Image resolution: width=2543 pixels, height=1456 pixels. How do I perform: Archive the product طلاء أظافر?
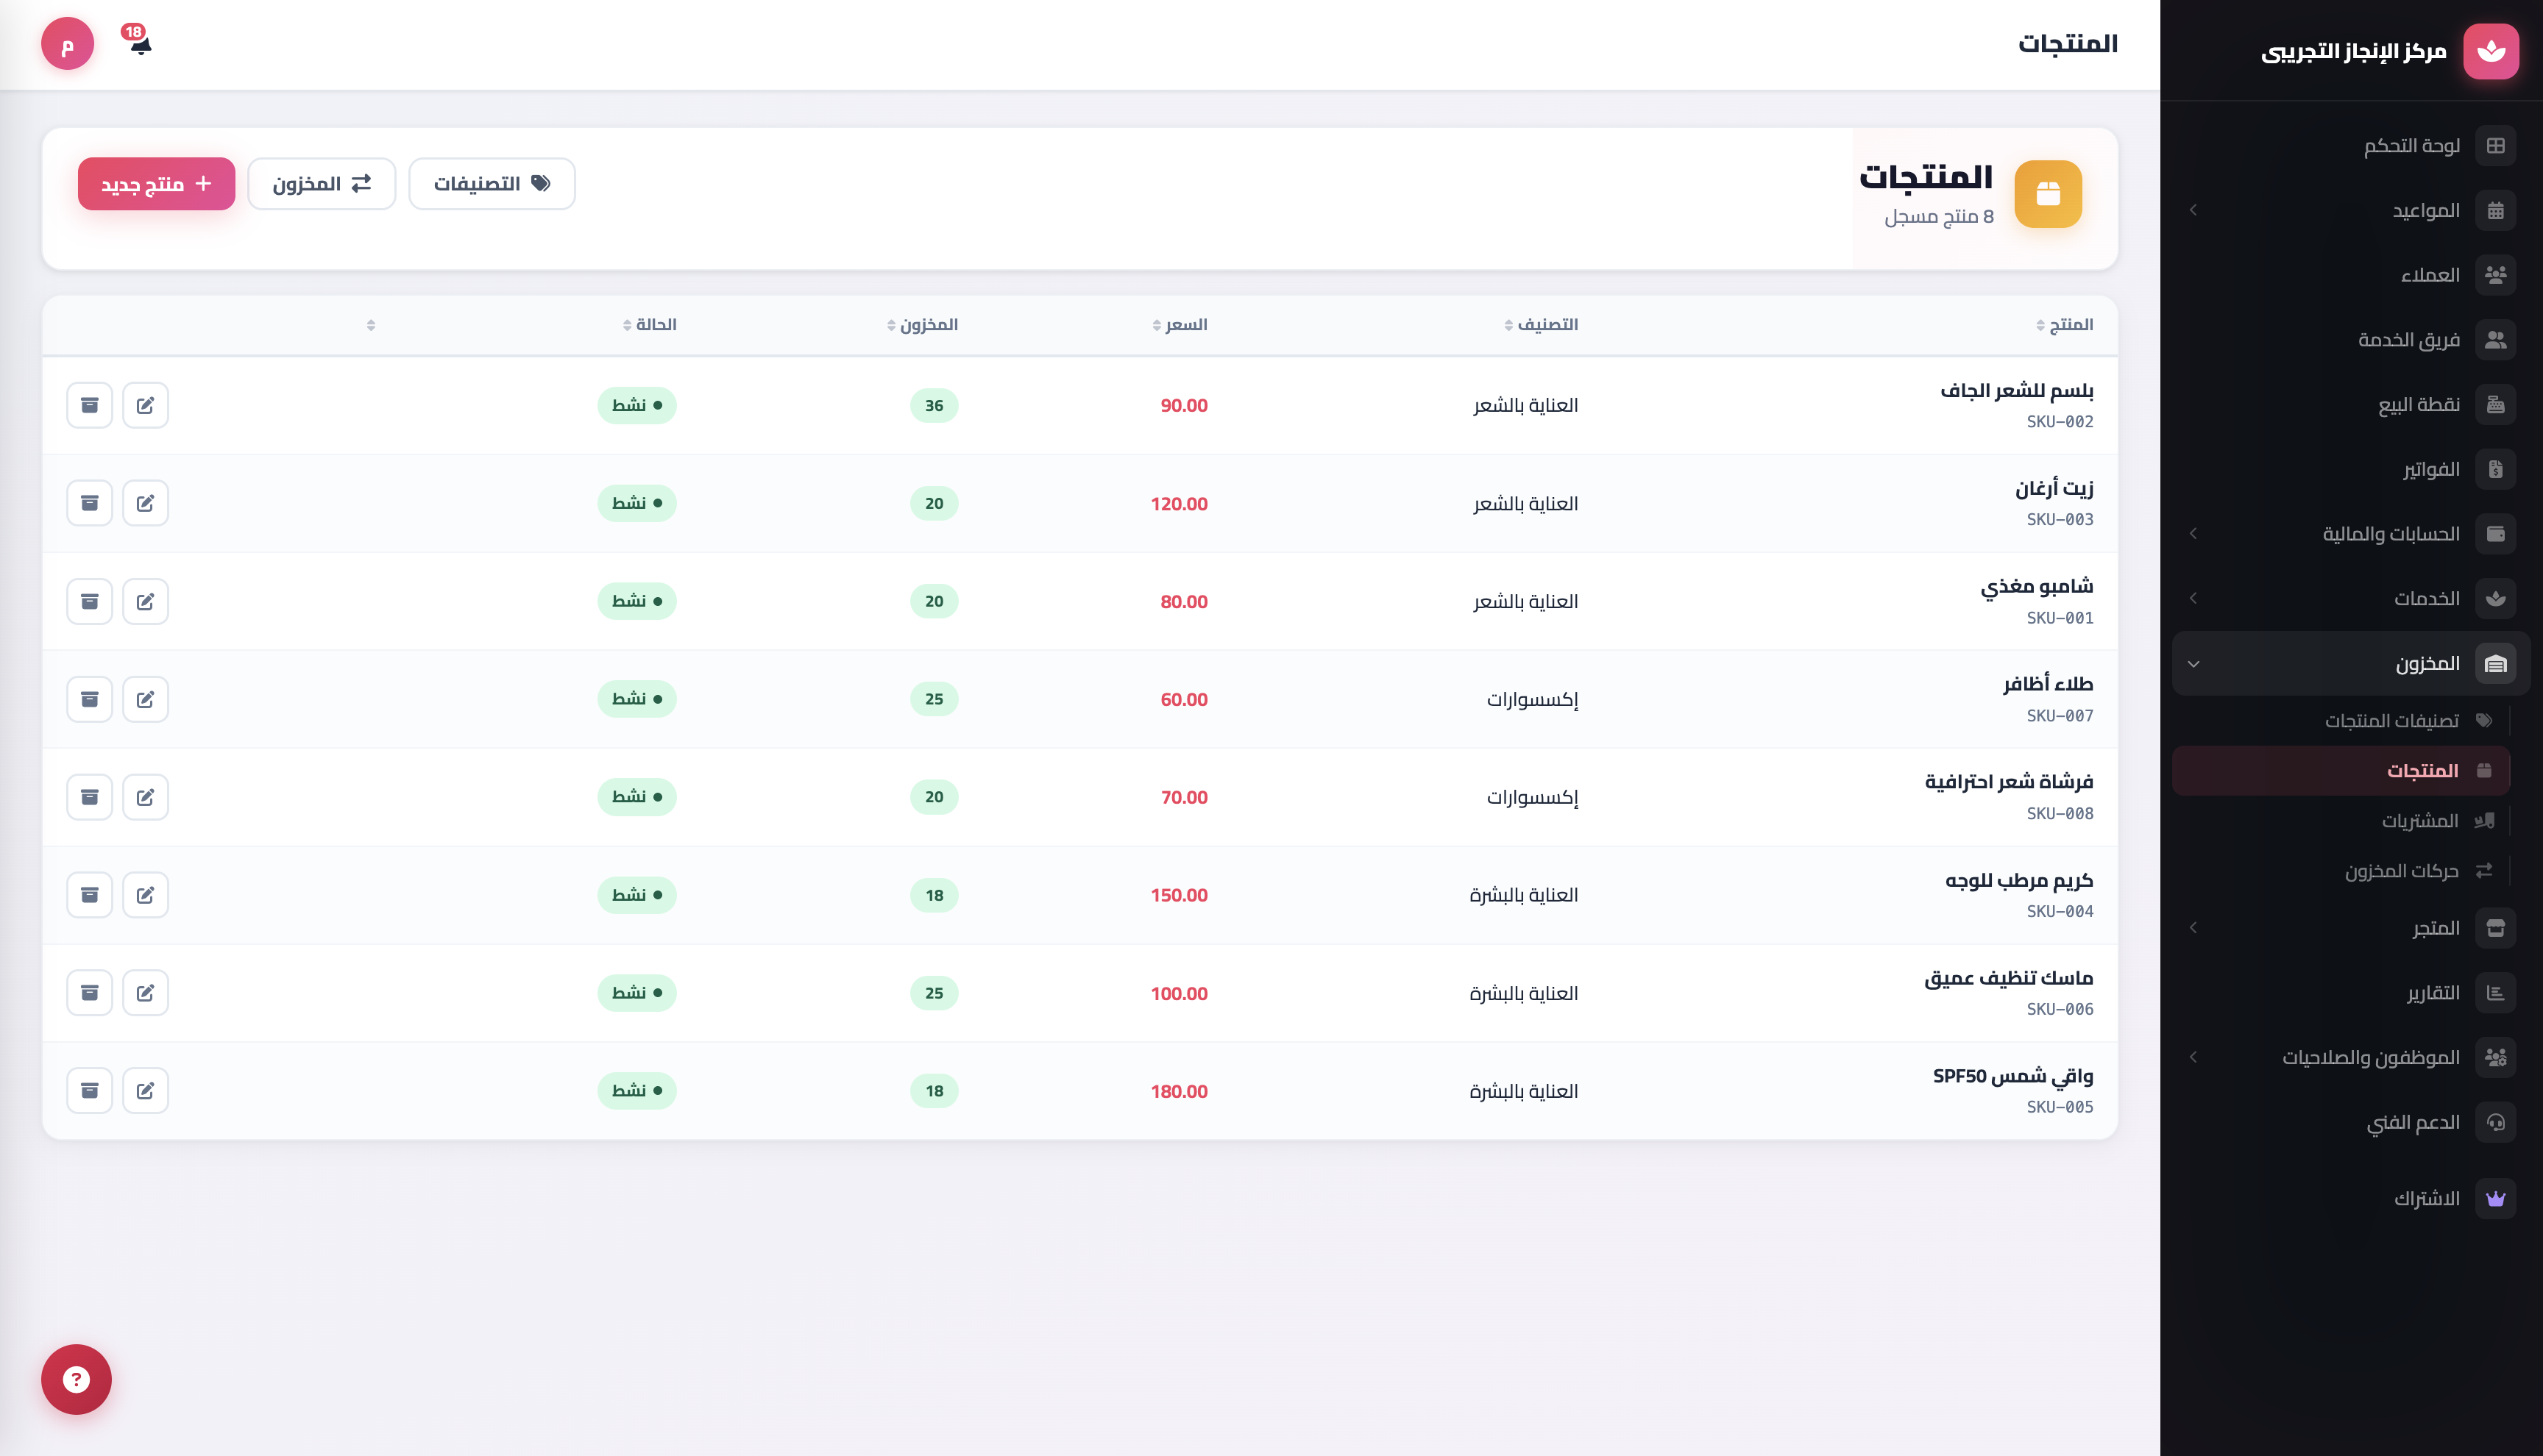89,699
